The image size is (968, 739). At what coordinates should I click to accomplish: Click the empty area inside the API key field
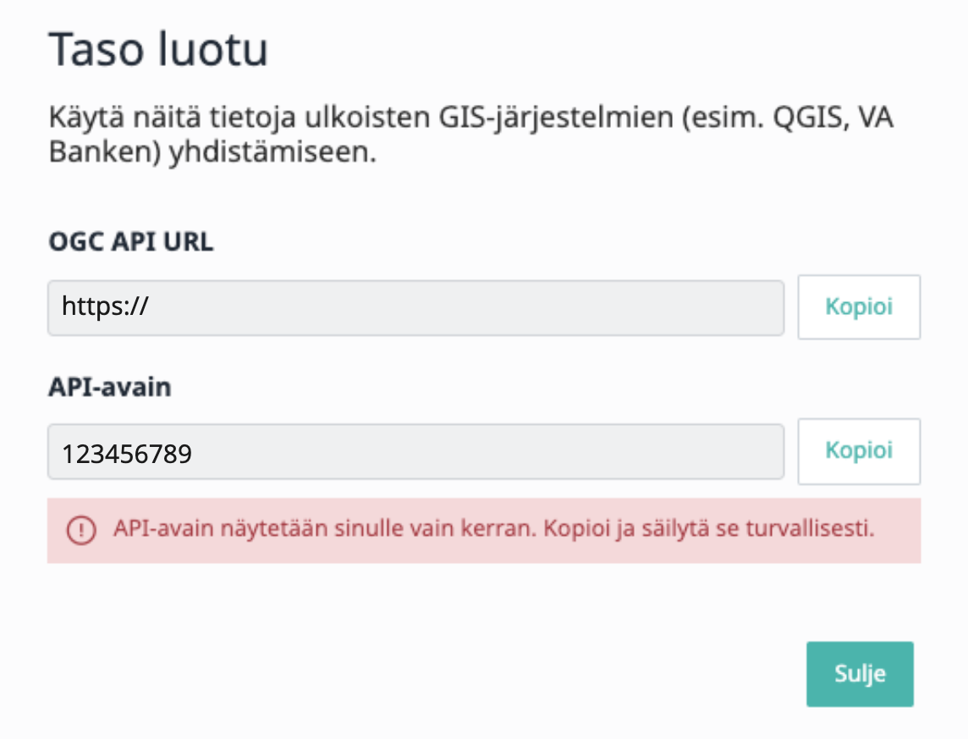(487, 451)
